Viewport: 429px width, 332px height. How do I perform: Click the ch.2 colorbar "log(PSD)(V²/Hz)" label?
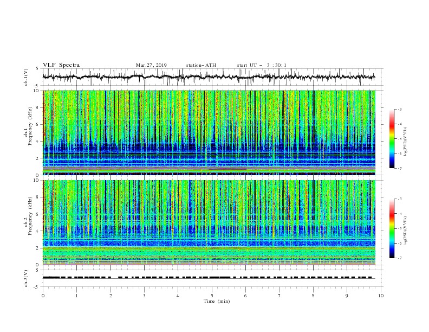(x=406, y=231)
